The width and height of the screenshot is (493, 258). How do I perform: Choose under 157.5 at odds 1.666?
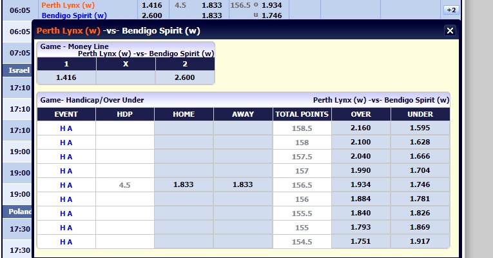[x=420, y=156]
